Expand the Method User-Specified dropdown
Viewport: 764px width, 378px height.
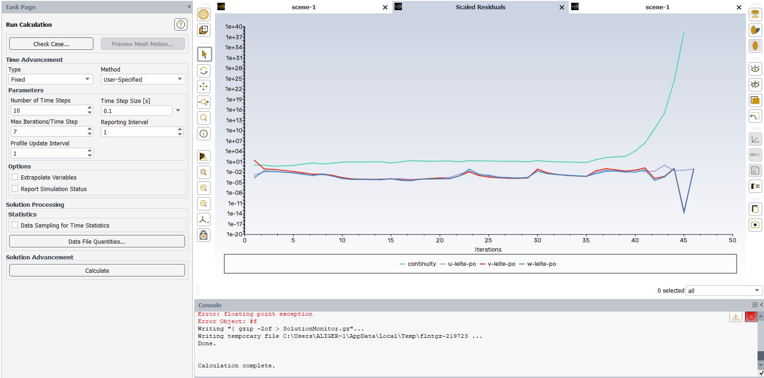pos(143,79)
